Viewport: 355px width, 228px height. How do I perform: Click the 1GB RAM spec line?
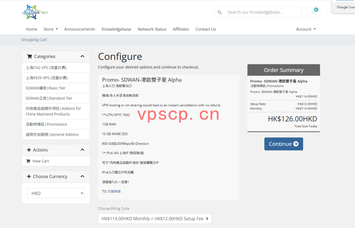(109, 124)
